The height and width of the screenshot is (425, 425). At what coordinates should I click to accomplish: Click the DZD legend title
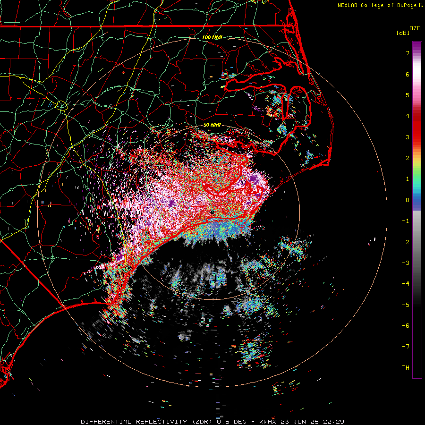tap(415, 28)
